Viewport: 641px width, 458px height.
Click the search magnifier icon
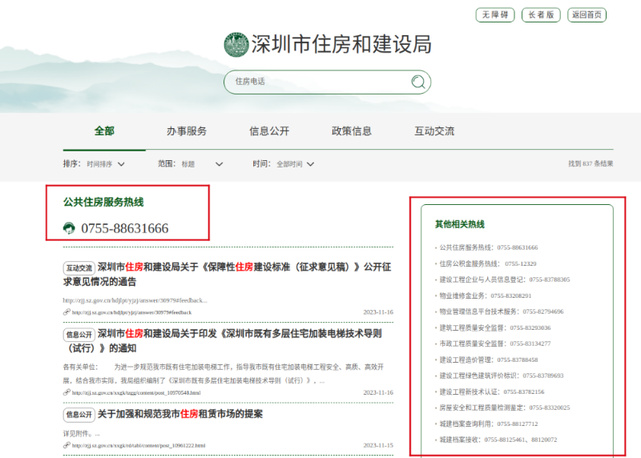[x=417, y=82]
